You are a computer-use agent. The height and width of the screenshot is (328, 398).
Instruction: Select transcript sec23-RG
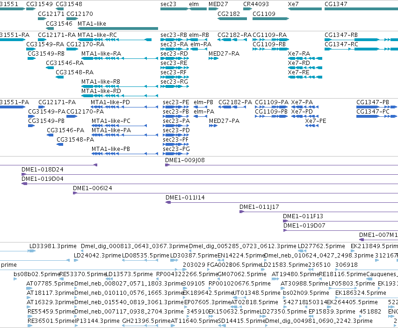174,86
